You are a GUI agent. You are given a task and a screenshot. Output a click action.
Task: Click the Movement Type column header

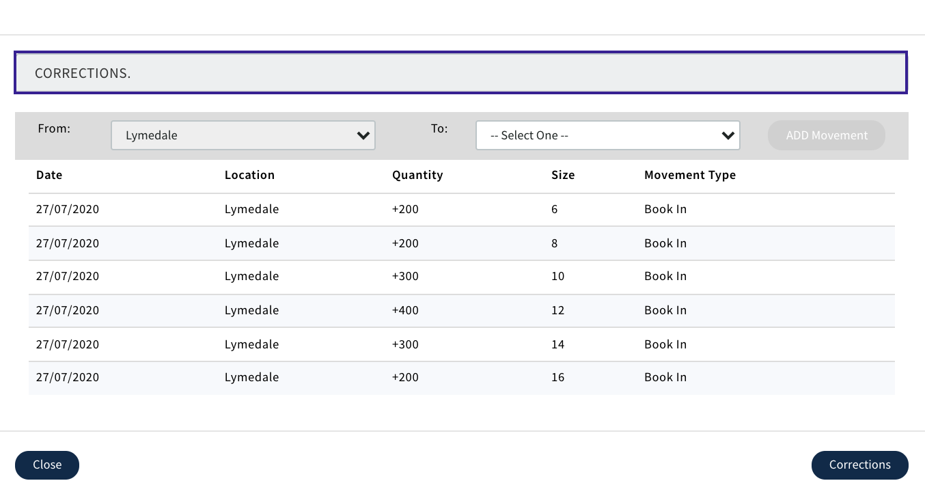[x=690, y=175]
